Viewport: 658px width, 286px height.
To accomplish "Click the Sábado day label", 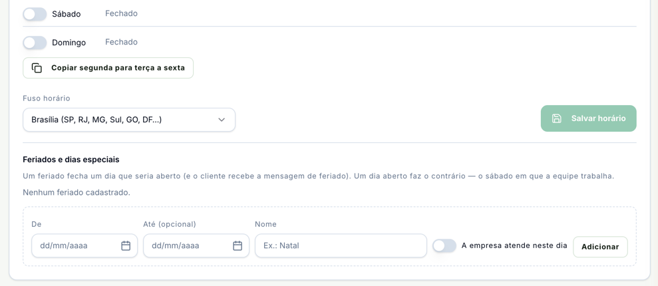I will pos(67,14).
